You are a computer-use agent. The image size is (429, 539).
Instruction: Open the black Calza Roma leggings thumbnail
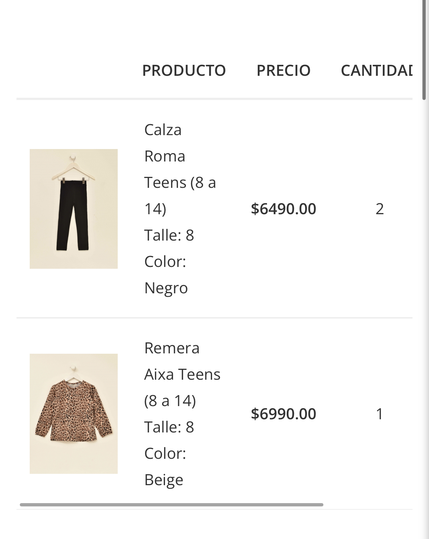[x=73, y=209]
